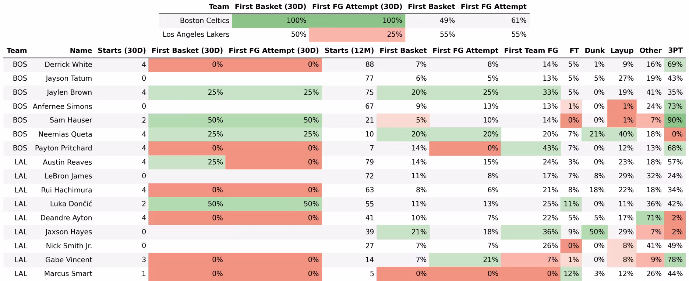This screenshot has height=281, width=689.
Task: Click the Luka Dončić name cell
Action: pos(71,204)
